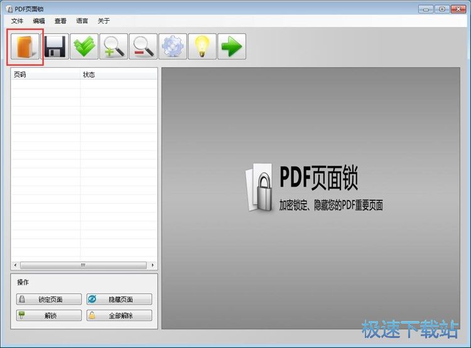The width and height of the screenshot is (471, 348).
Task: Open the 文件 menu
Action: point(17,21)
